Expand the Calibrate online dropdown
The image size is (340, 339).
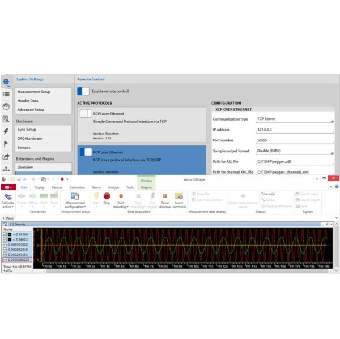coord(8,206)
